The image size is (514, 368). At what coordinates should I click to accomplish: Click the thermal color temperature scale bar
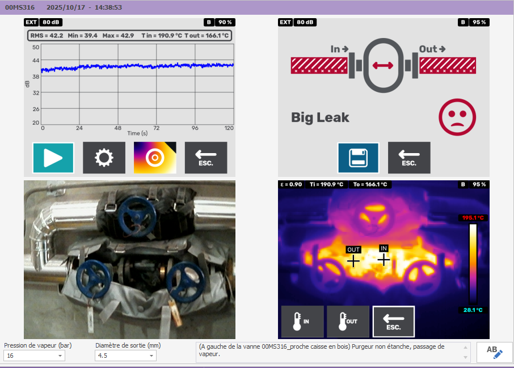pyautogui.click(x=473, y=264)
